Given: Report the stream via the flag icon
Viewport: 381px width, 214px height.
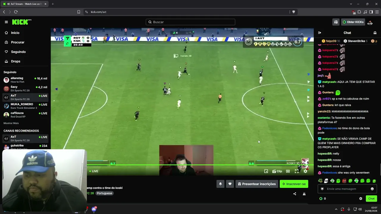Looking at the screenshot, I should (x=304, y=194).
